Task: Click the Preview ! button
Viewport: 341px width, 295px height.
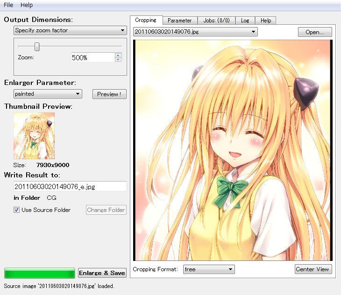Action: tap(109, 94)
